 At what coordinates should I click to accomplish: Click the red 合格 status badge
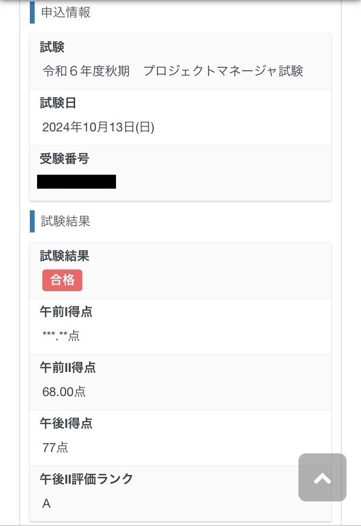pos(62,280)
